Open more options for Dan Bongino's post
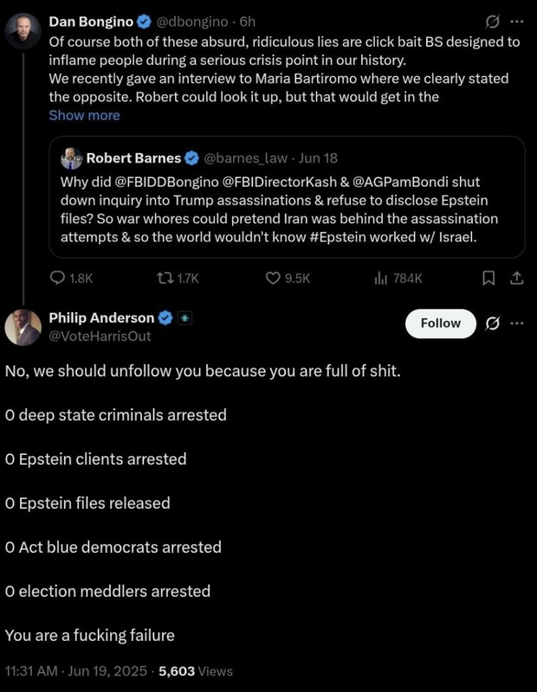 (x=517, y=21)
